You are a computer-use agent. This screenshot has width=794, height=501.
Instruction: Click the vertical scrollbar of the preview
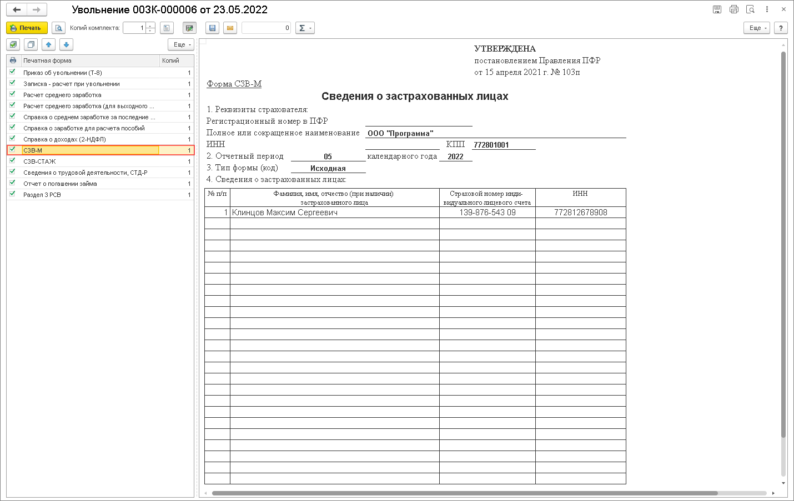[783, 244]
